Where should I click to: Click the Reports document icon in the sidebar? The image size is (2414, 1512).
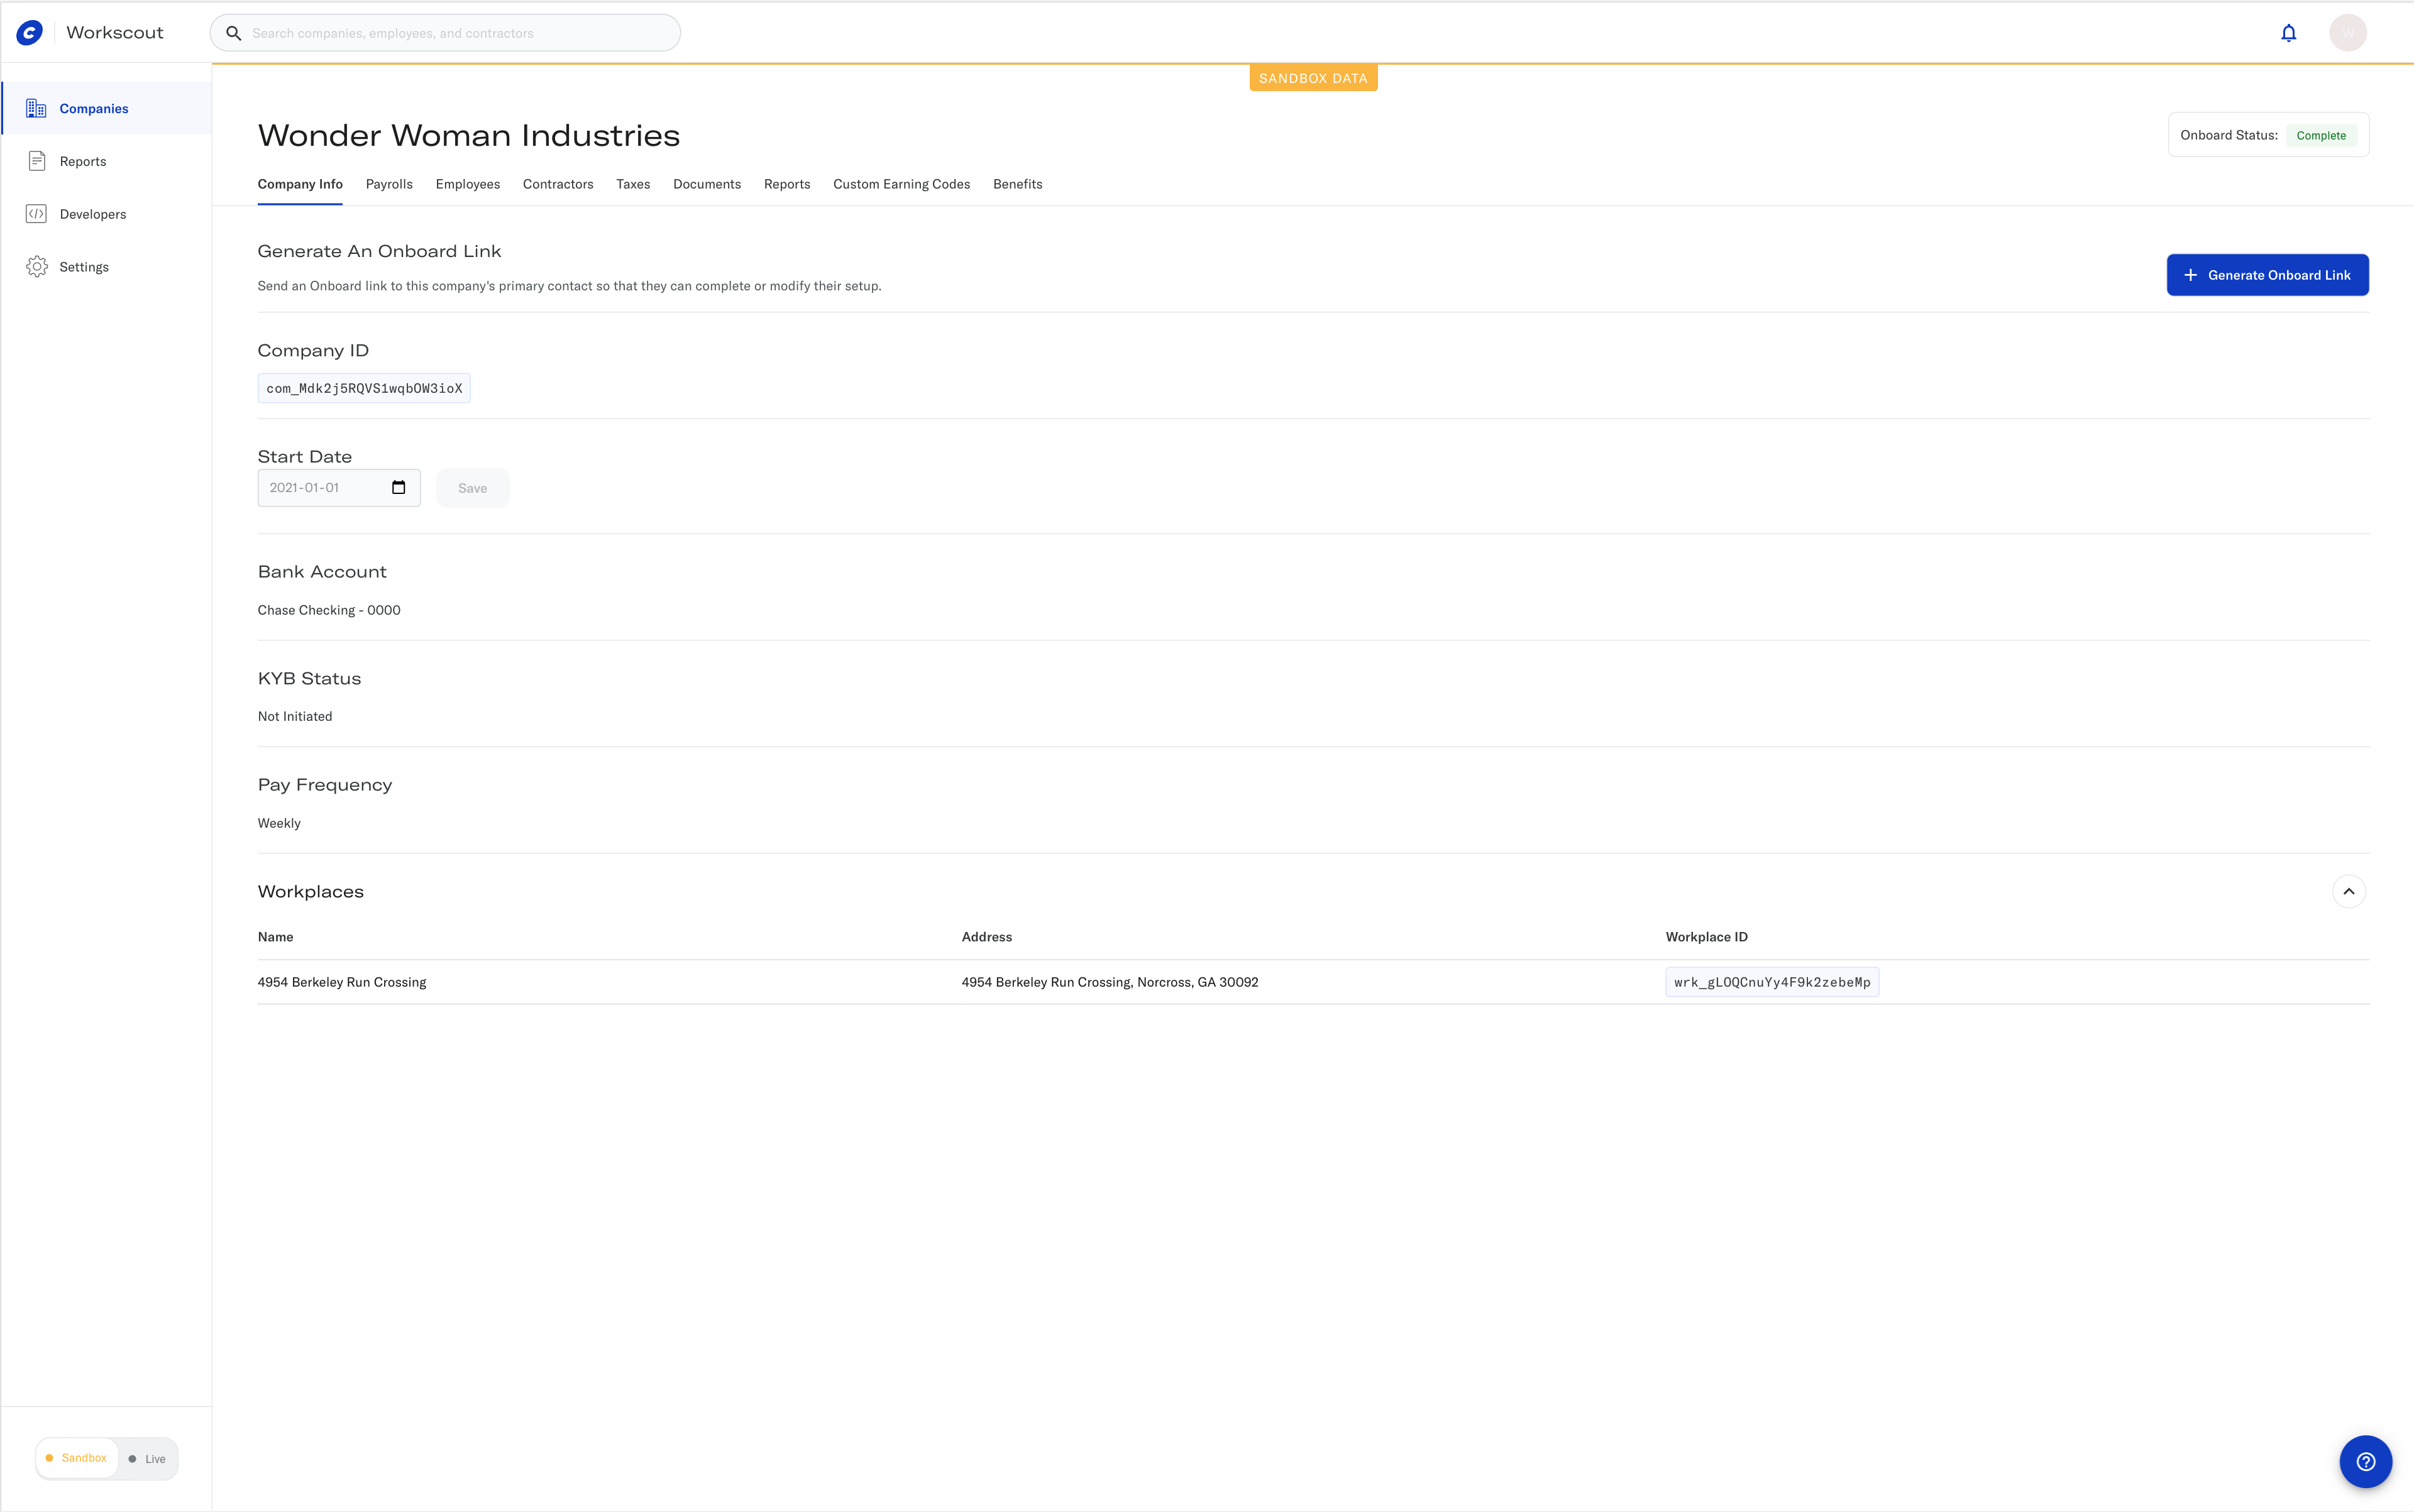(37, 161)
